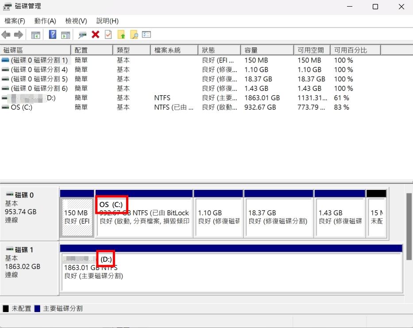The image size is (413, 328).
Task: Click the folder with magnifier icon
Action: [134, 35]
